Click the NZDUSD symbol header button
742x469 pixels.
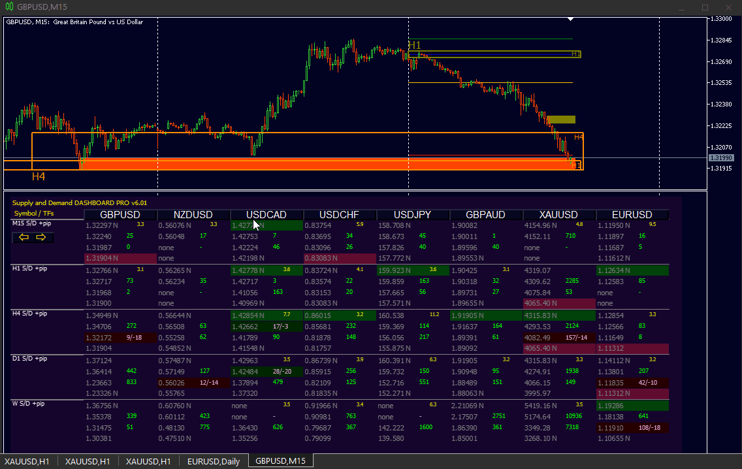point(193,215)
